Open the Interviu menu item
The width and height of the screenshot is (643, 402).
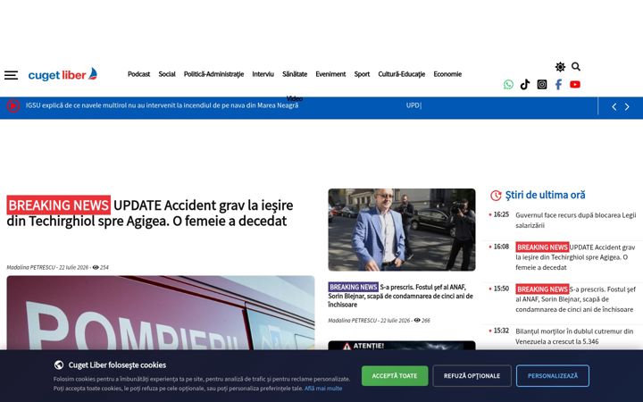(x=263, y=74)
